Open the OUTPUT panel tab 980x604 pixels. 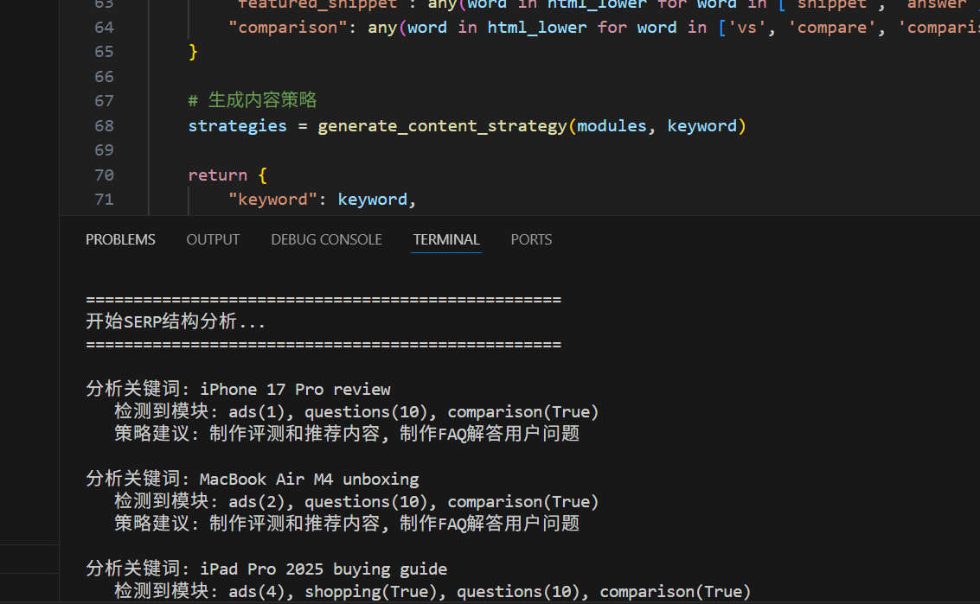213,239
